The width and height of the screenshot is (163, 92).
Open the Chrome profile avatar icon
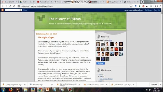click(156, 6)
